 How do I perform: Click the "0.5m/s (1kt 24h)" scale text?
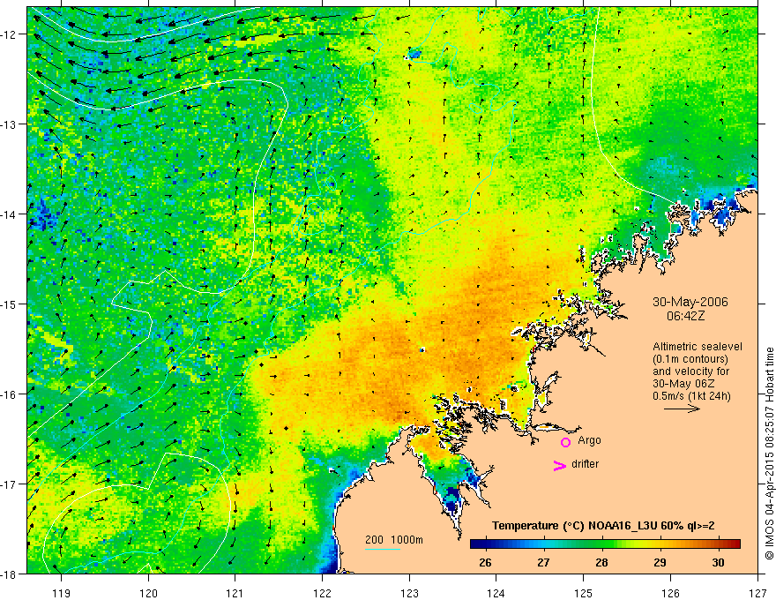click(x=691, y=395)
